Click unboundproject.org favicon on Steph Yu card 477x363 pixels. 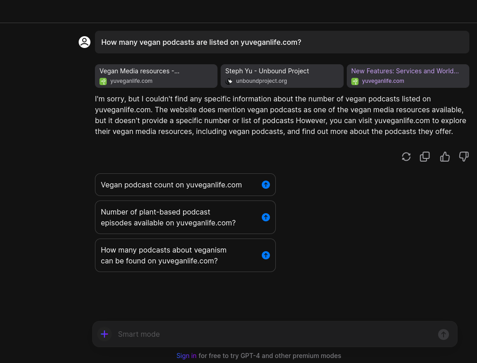pos(229,81)
